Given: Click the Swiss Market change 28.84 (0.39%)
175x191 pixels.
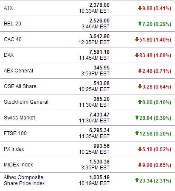Looking at the screenshot, I should click(155, 118).
